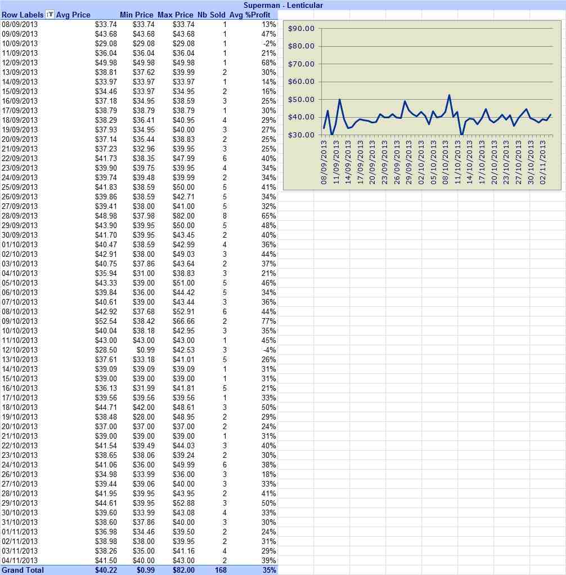Click the 08/09/2013 chart axis date label
Viewport: 566px width, 575px height.
click(x=324, y=162)
